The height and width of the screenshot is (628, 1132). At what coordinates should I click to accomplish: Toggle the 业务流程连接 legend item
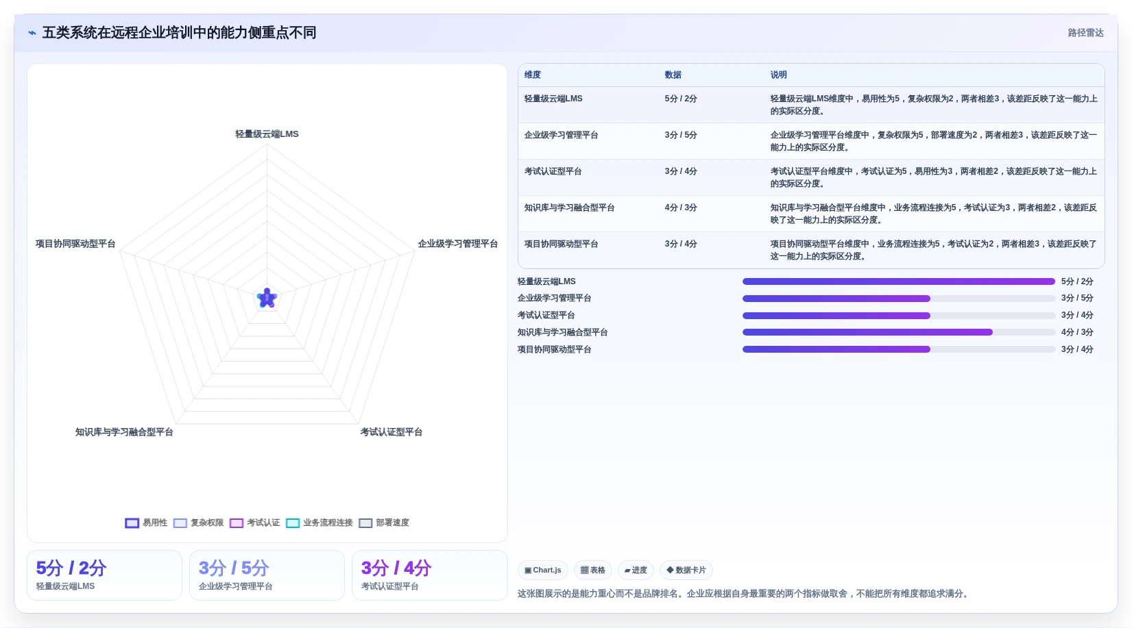320,523
